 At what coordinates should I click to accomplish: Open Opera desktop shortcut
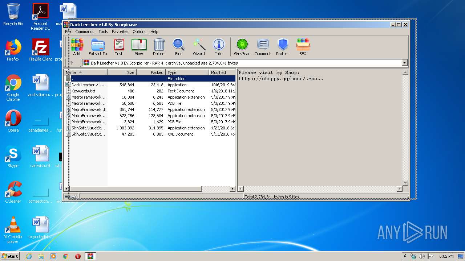(x=13, y=121)
